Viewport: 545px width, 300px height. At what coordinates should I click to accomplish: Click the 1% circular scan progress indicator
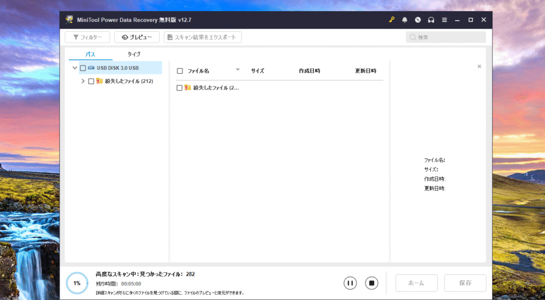click(x=77, y=283)
